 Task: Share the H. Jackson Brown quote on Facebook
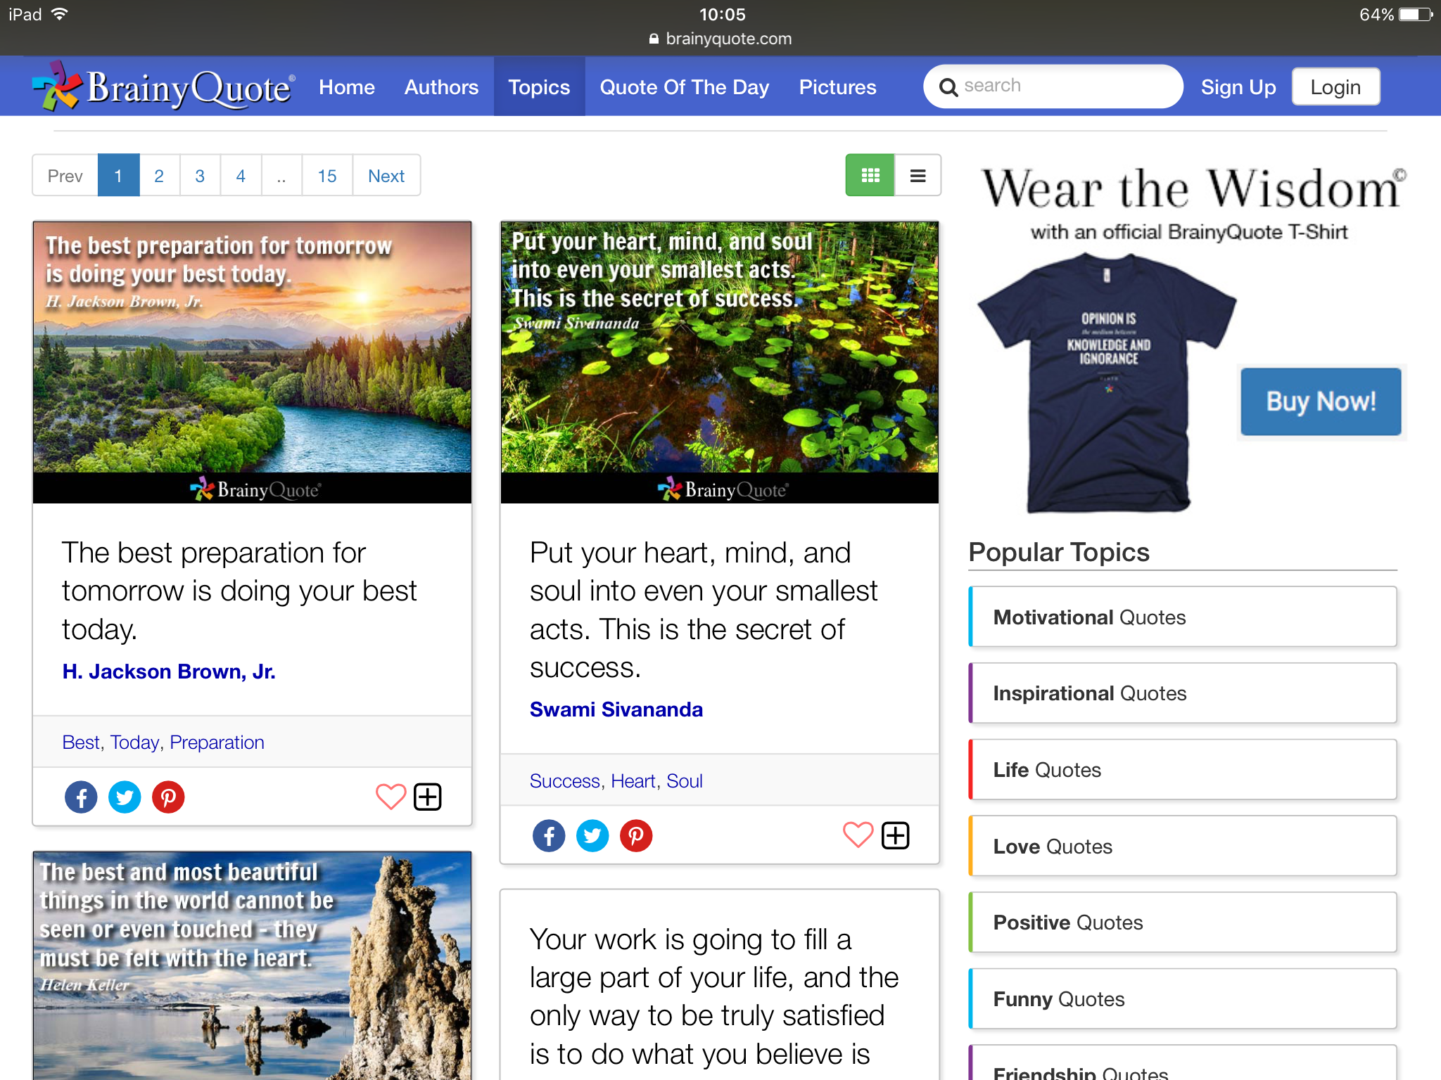[x=81, y=797]
